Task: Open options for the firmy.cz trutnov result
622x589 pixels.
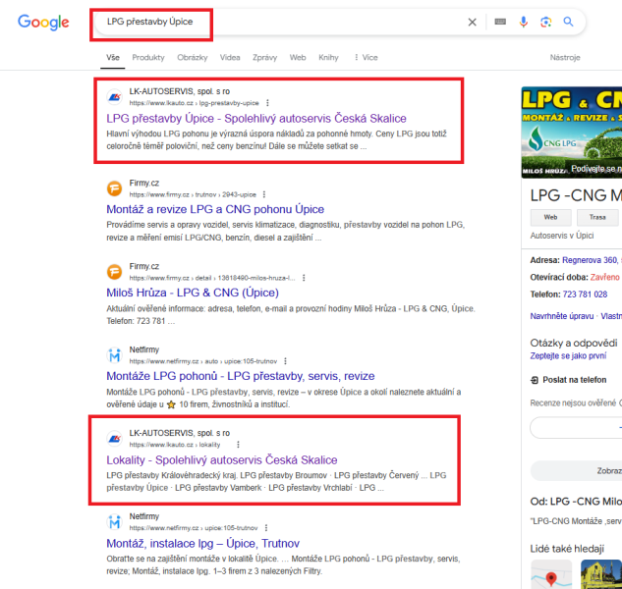Action: coord(264,194)
